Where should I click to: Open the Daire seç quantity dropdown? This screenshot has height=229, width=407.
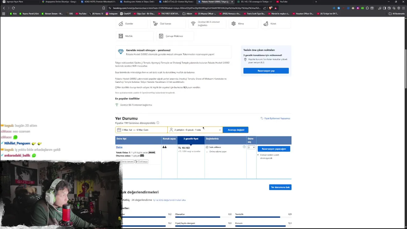[x=251, y=147]
